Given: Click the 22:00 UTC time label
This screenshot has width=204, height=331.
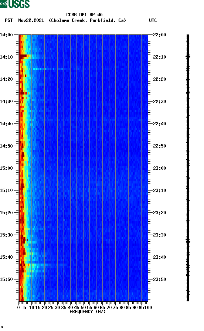Looking at the screenshot, I should [x=160, y=35].
